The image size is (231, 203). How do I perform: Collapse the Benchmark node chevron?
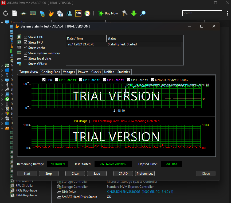pyautogui.click(x=2, y=128)
